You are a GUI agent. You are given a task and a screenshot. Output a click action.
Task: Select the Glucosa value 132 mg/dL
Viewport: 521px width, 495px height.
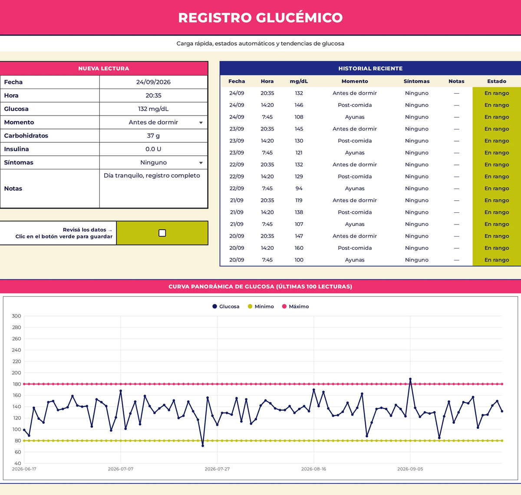153,109
